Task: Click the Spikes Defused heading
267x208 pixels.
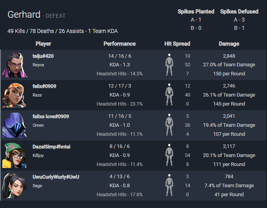Action: click(239, 11)
